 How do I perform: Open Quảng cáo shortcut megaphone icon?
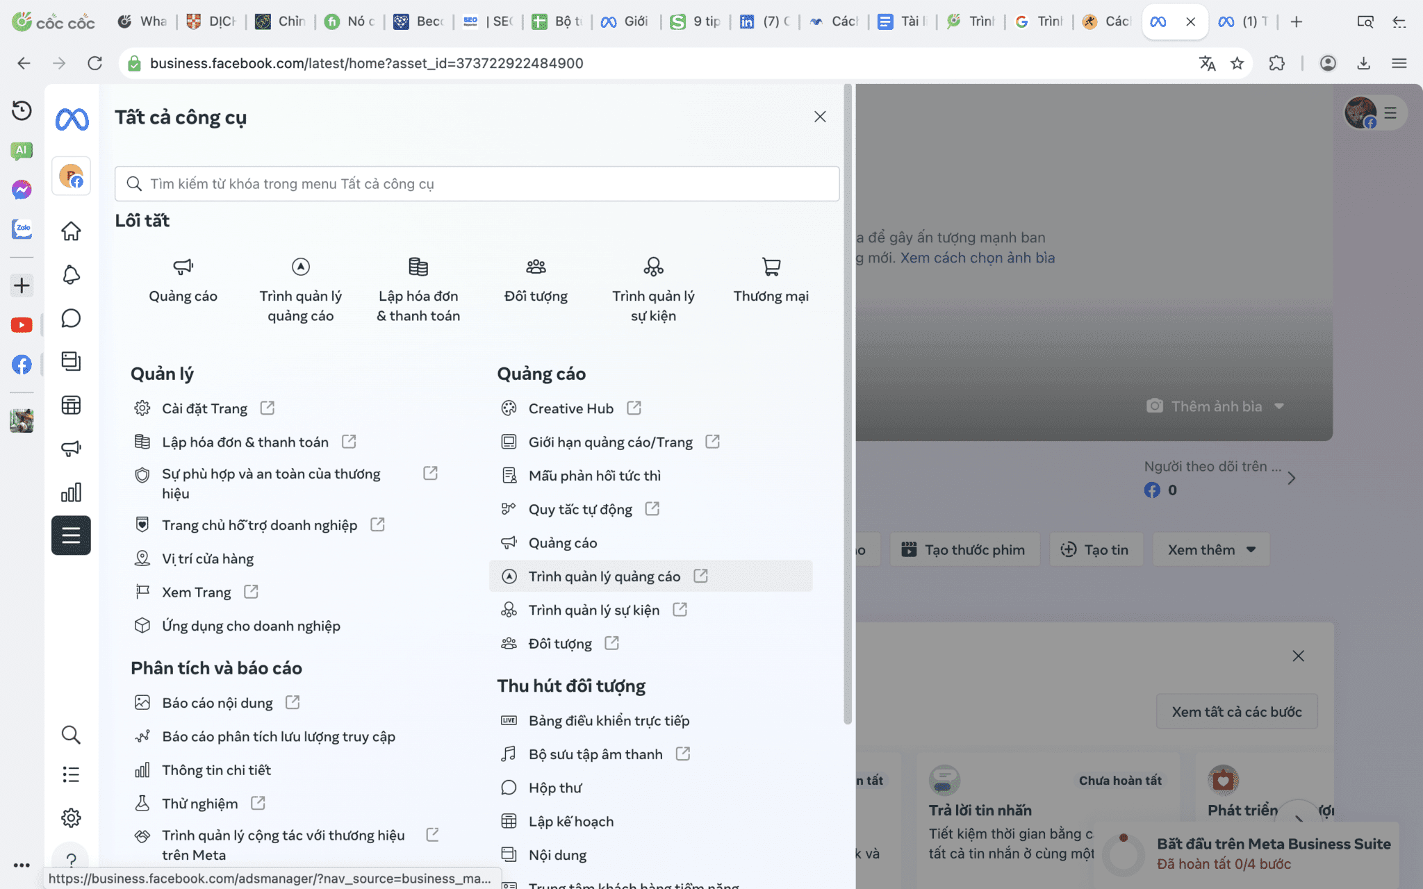pyautogui.click(x=183, y=267)
